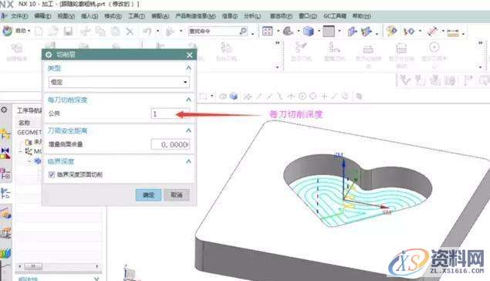Image resolution: width=490 pixels, height=281 pixels.
Task: Click the navigator horizontal scrollbar
Action: point(58,266)
